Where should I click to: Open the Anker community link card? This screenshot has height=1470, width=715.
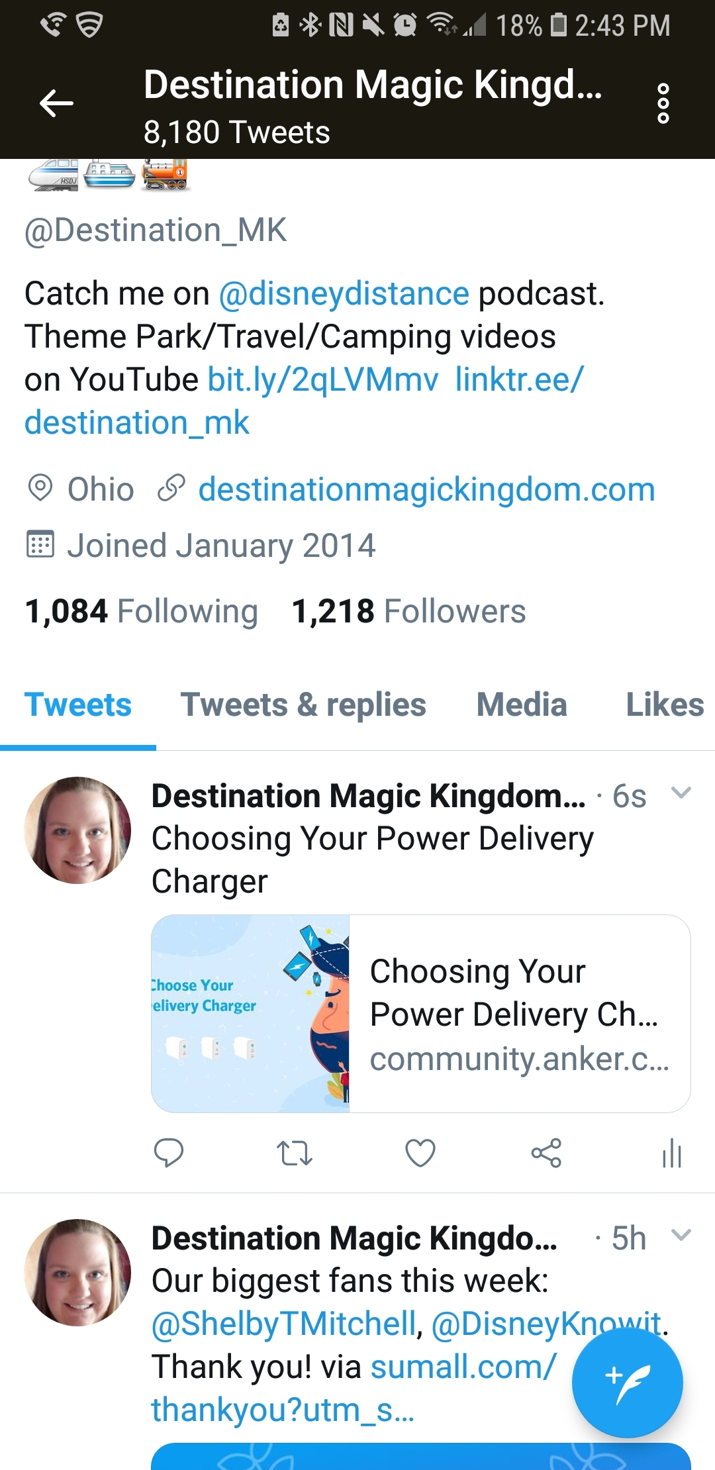coord(421,1014)
